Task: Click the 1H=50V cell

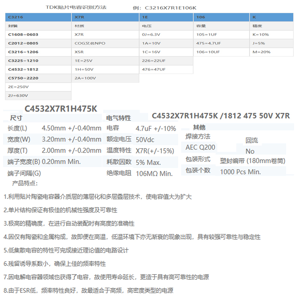Action: click(105, 70)
